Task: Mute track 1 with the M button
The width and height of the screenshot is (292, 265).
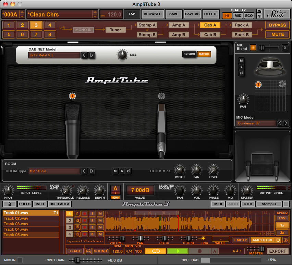Action: point(100,214)
